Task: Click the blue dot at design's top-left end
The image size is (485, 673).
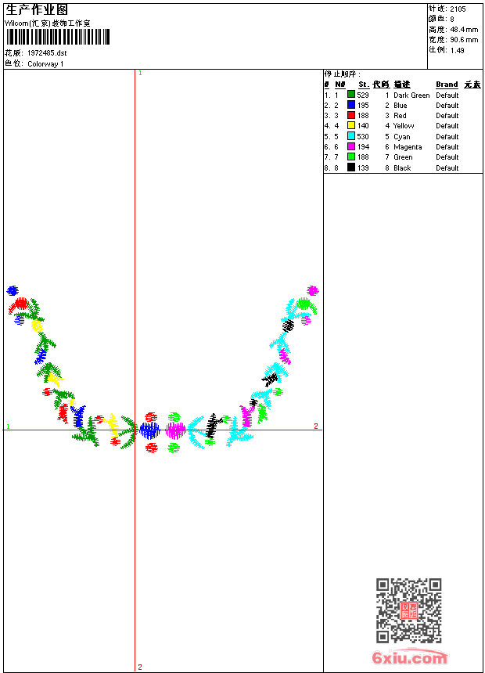Action: coord(13,290)
